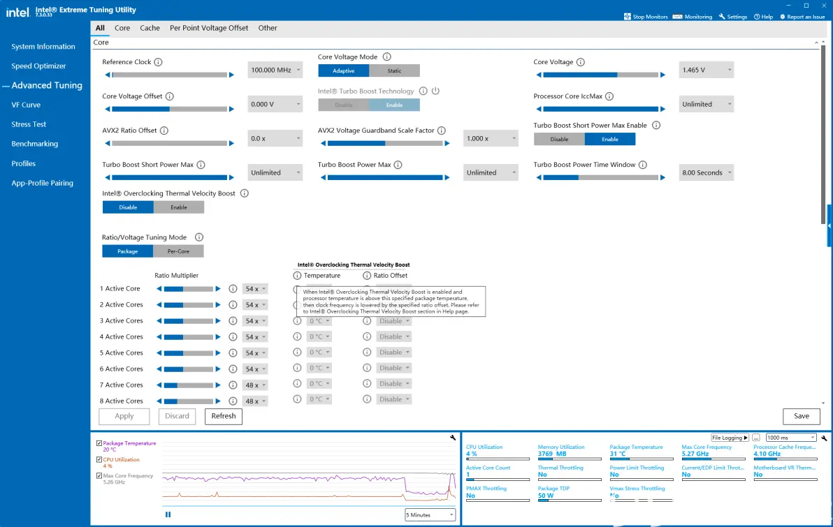Open the Monitoring view from the title bar
This screenshot has width=833, height=527.
[x=693, y=17]
